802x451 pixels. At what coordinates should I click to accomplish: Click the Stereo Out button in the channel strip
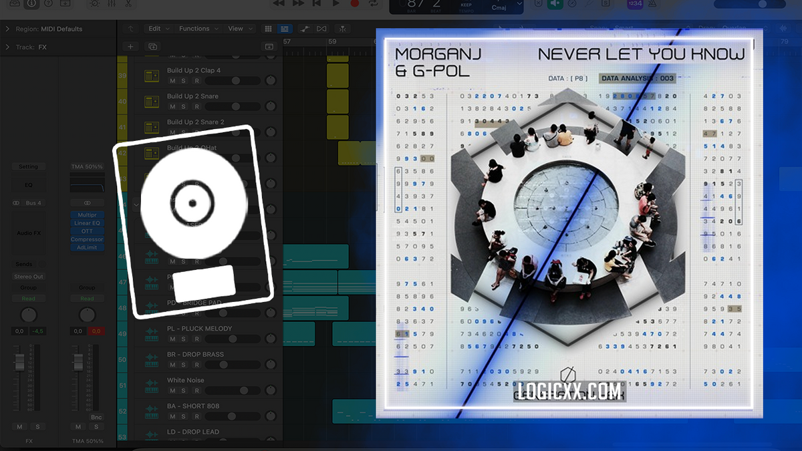coord(29,277)
